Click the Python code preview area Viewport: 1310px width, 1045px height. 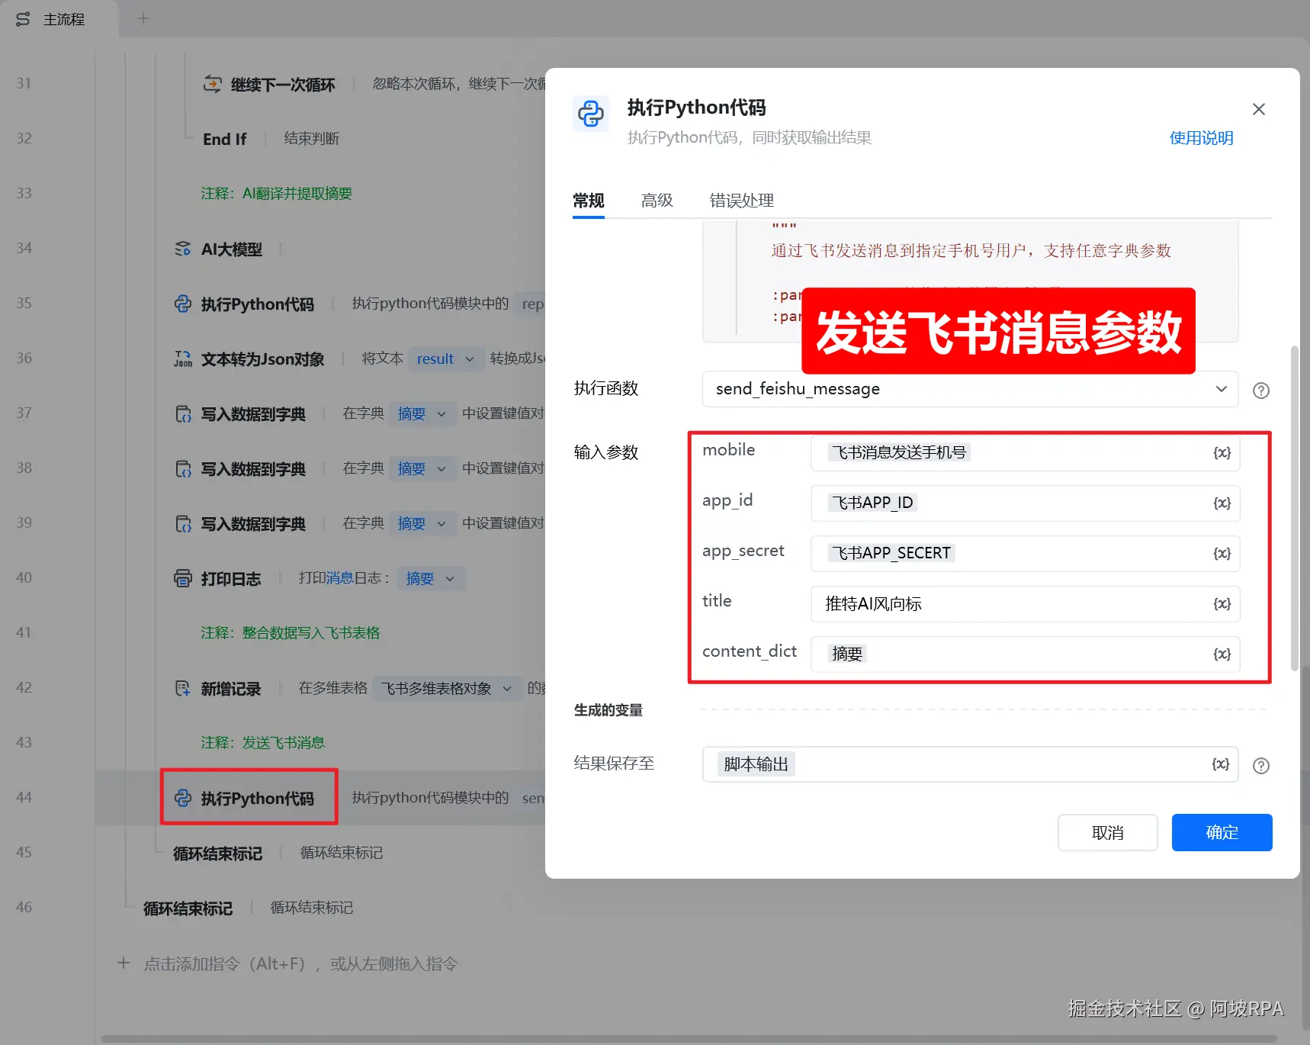click(970, 281)
